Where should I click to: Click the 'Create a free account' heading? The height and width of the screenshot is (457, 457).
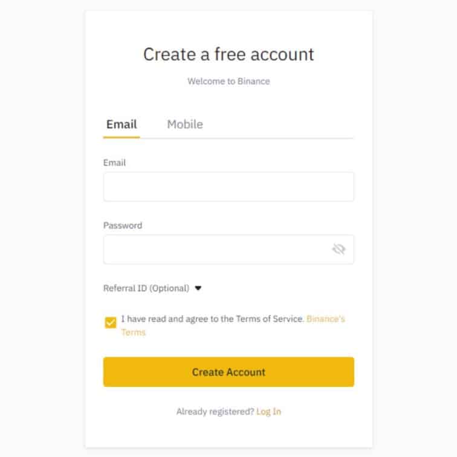[x=228, y=54]
